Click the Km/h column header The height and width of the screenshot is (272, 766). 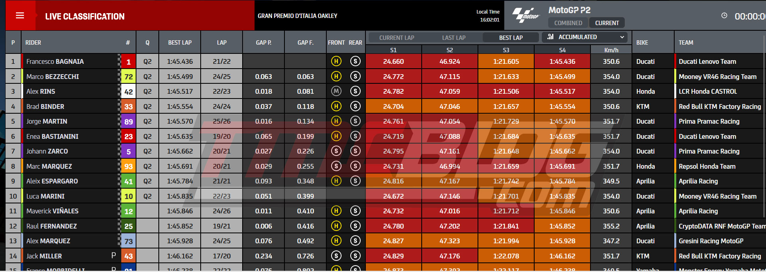pyautogui.click(x=611, y=50)
